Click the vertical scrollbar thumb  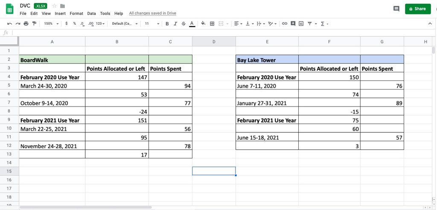(x=434, y=50)
